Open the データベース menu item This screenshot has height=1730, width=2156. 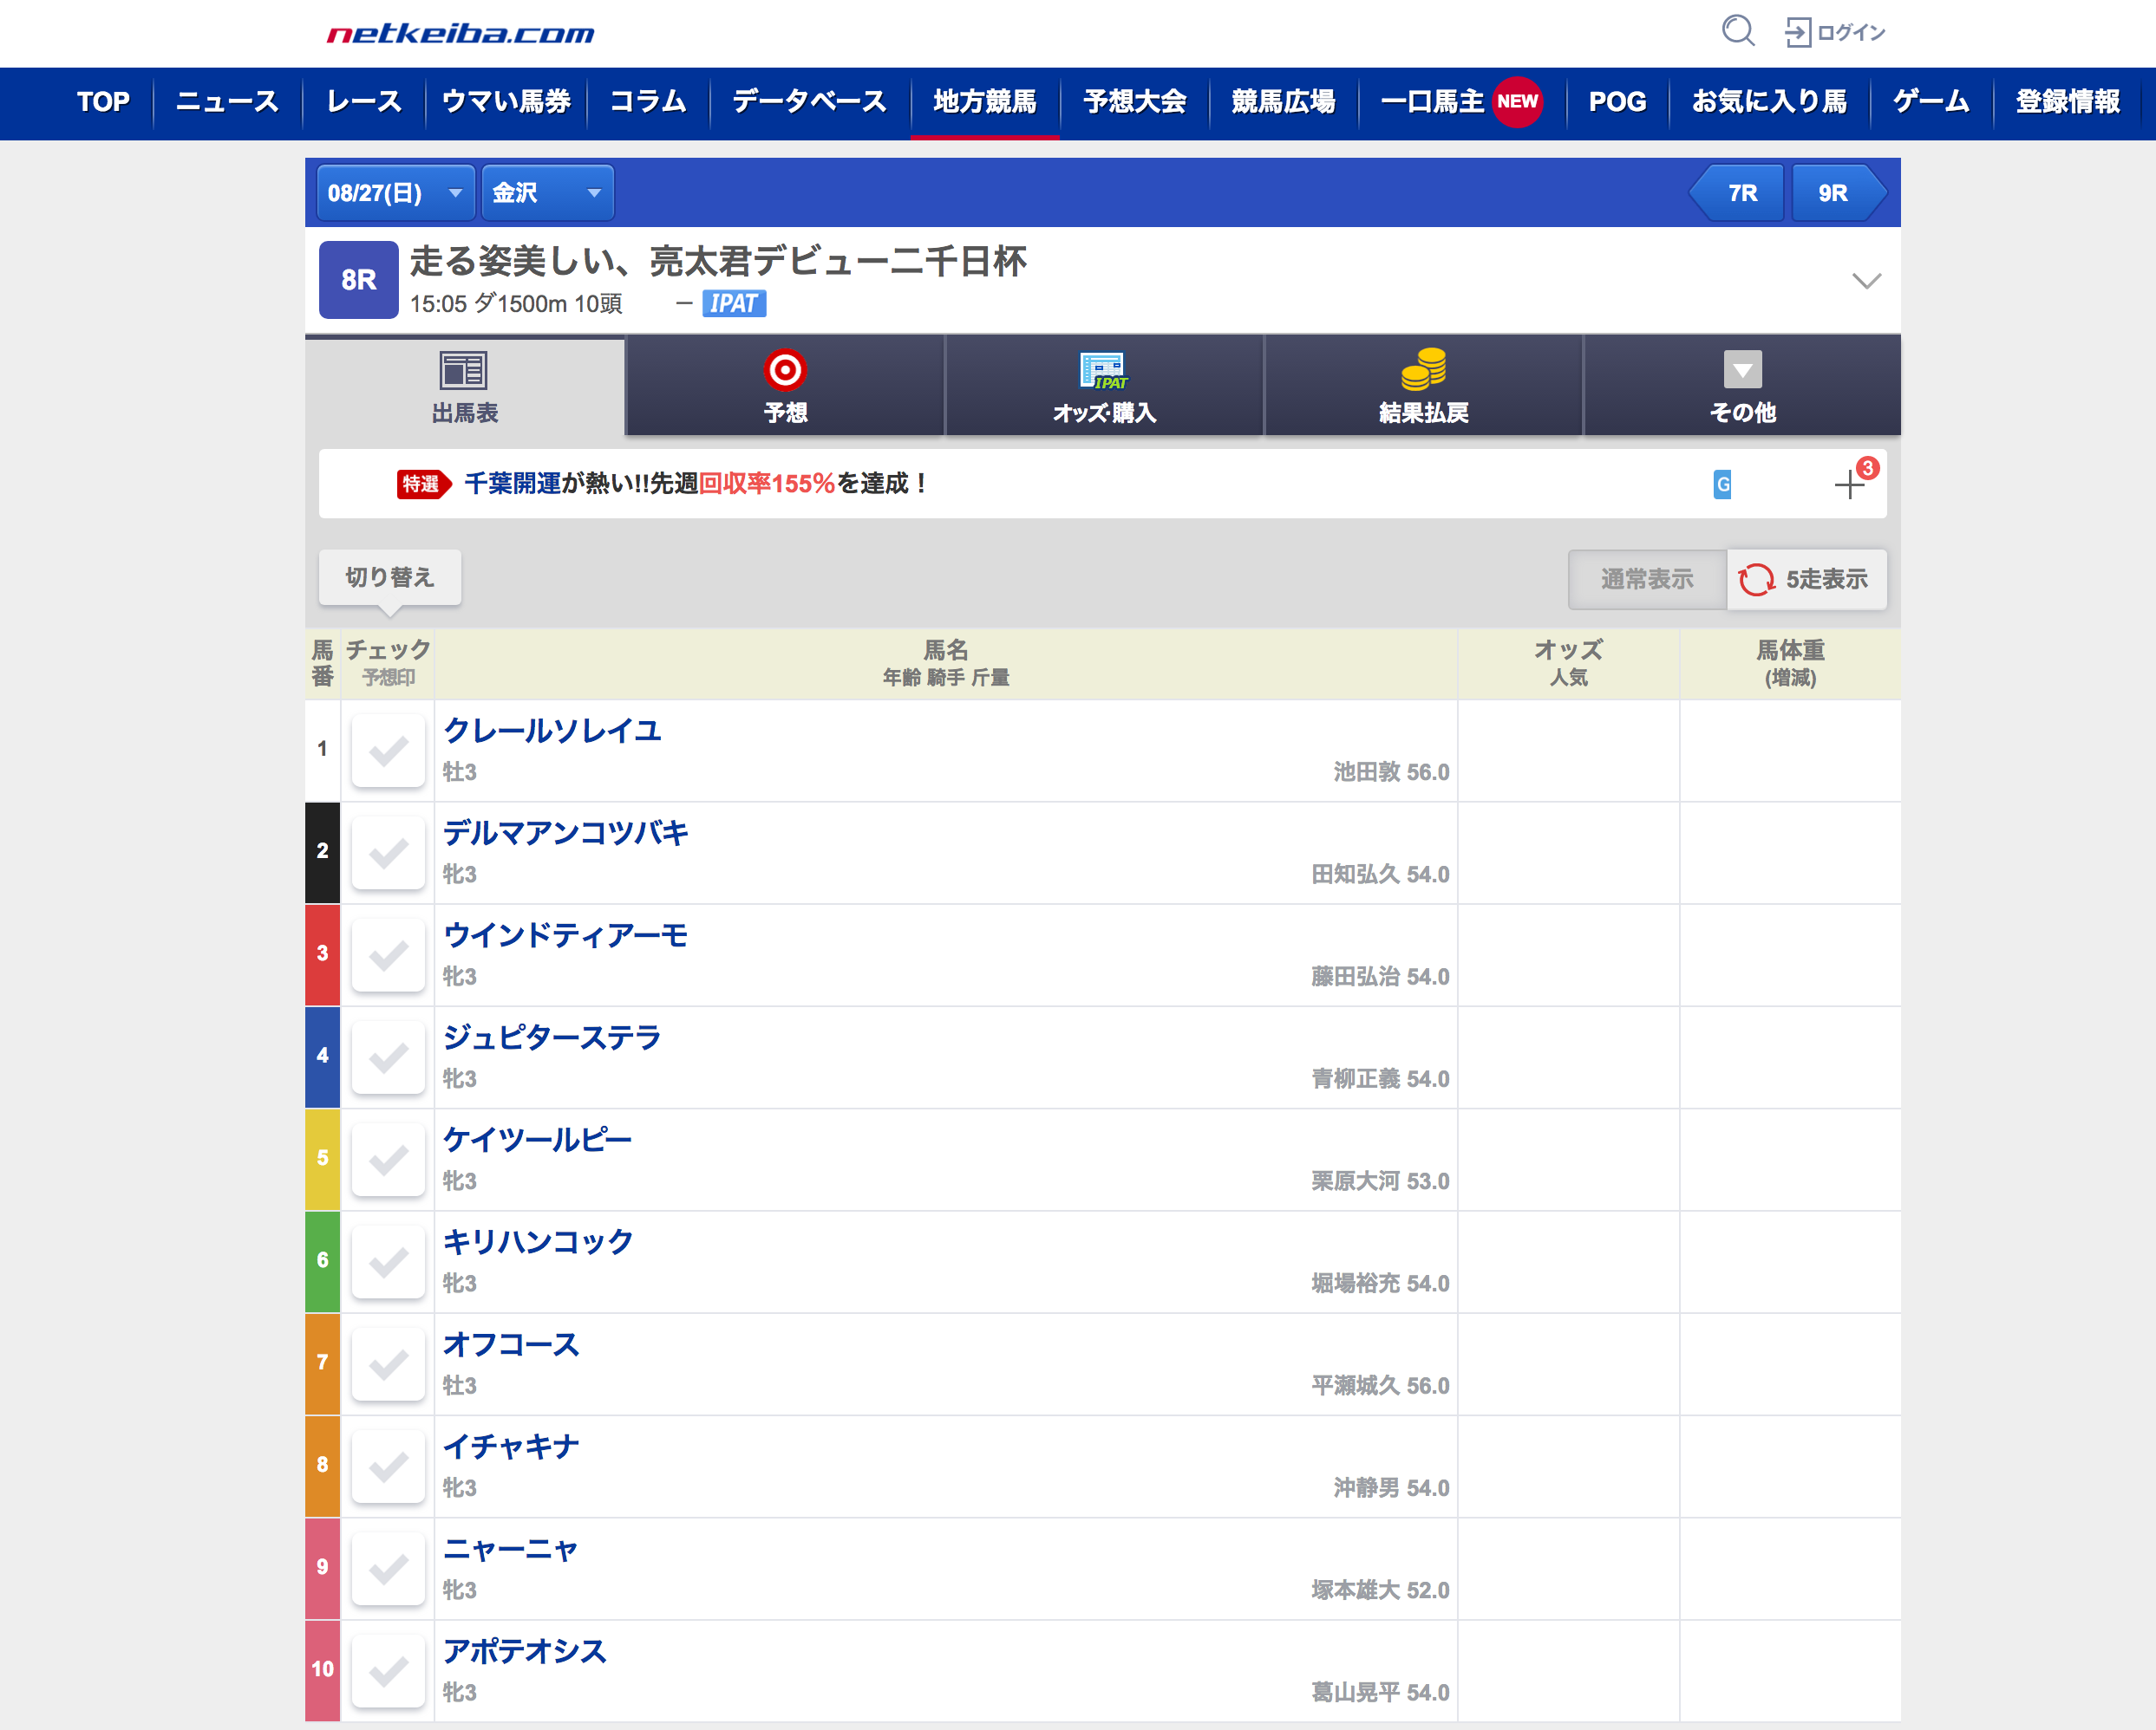tap(810, 102)
